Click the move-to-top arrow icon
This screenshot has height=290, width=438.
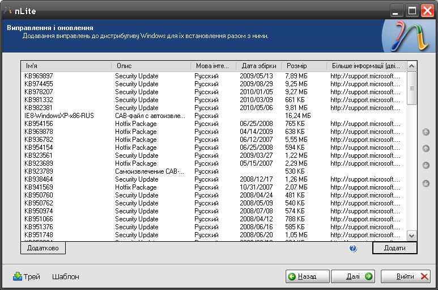tap(426, 132)
